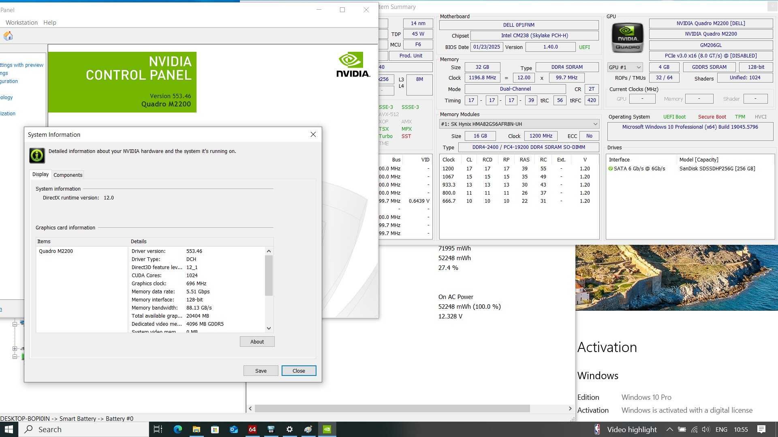
Task: Open the Paint palette app in taskbar
Action: coord(308,429)
